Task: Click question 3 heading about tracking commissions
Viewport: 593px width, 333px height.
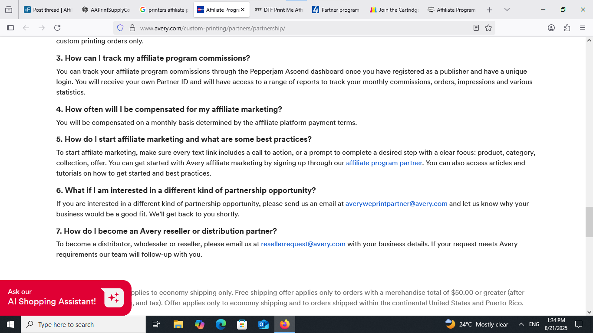Action: [153, 58]
